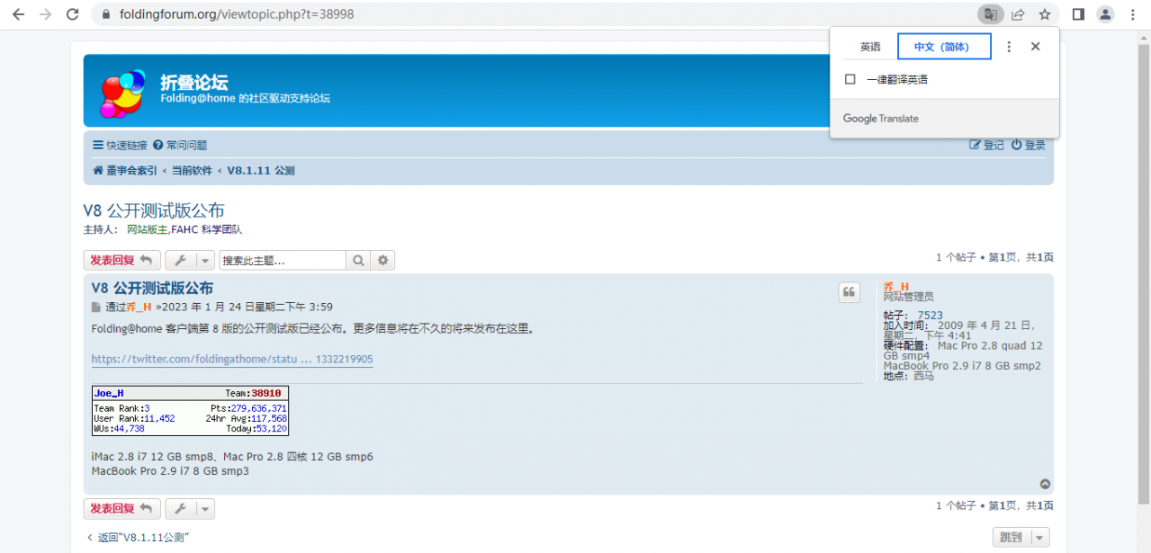Search the topic with the magnifier button
Screen dimensions: 1151x553
358,261
